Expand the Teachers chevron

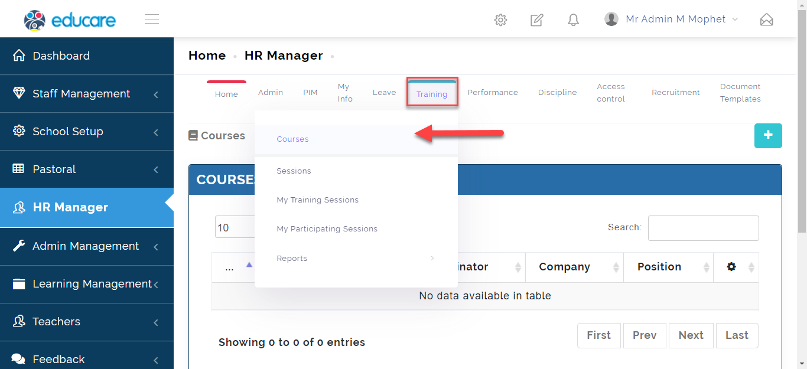click(156, 322)
